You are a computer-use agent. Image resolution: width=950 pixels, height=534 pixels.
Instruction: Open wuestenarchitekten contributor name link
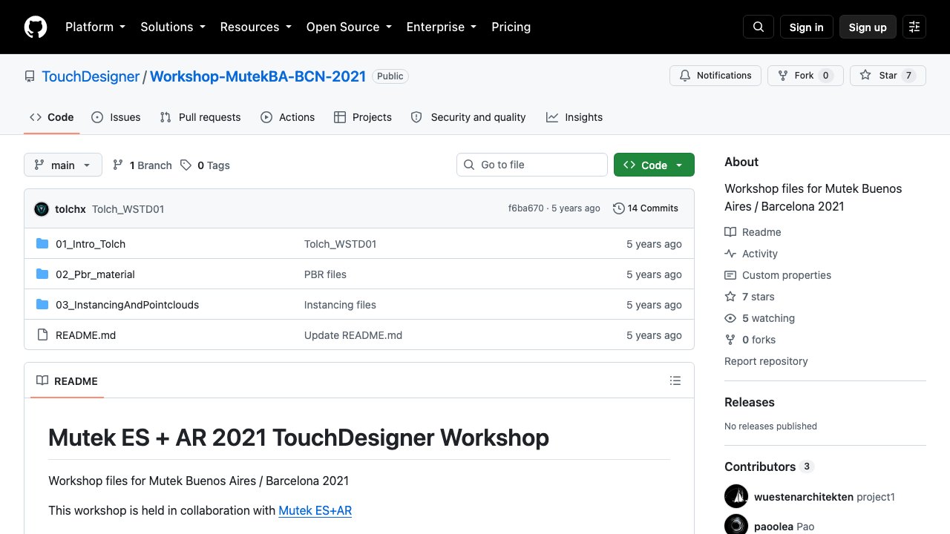tap(804, 497)
